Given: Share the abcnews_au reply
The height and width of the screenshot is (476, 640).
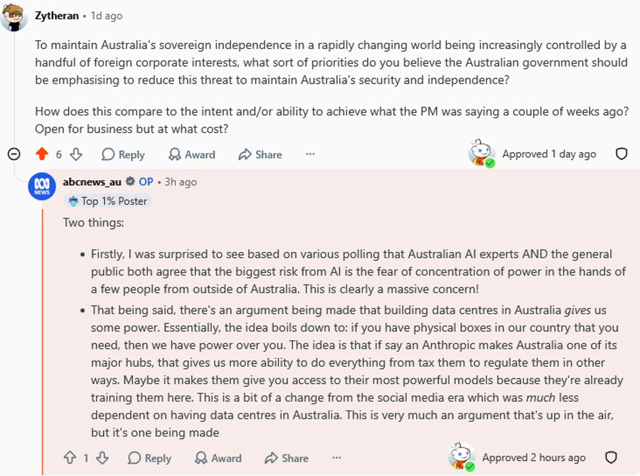Looking at the screenshot, I should [x=287, y=458].
